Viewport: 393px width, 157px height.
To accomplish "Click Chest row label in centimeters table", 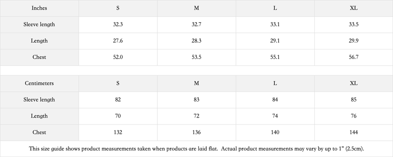I will (x=40, y=133).
